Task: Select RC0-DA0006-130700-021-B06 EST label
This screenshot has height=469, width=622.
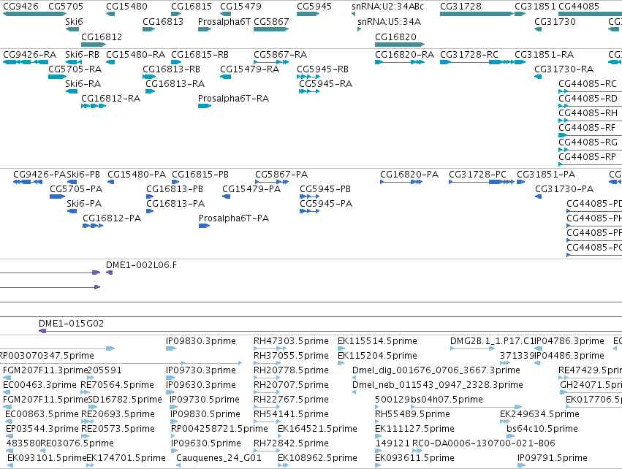Action: pyautogui.click(x=484, y=443)
